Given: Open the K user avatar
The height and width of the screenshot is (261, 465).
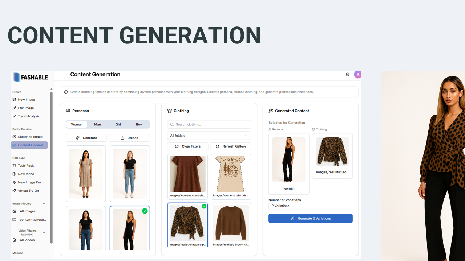Looking at the screenshot, I should point(358,74).
